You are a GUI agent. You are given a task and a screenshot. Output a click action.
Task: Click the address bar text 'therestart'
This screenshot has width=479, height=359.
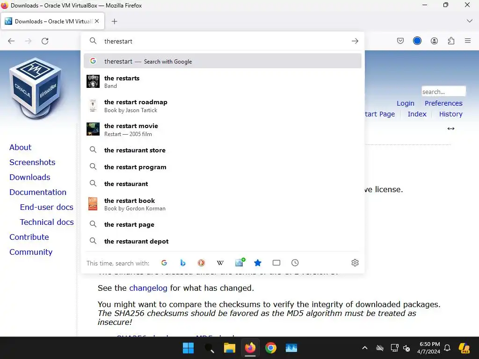(118, 41)
